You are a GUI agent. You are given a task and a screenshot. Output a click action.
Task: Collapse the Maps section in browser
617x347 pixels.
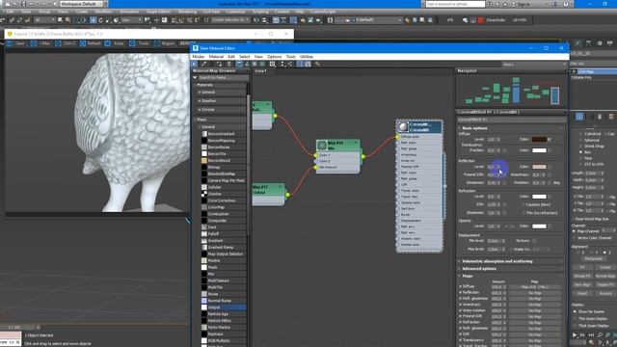tap(195, 120)
